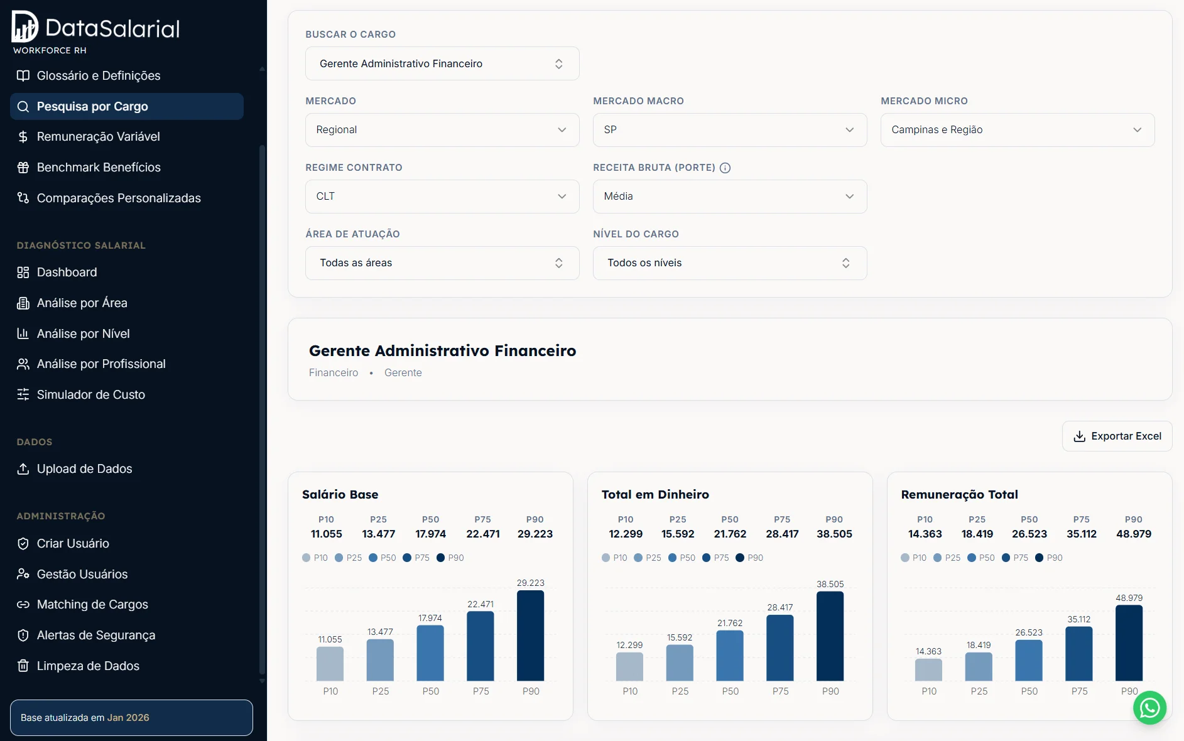Click the Benchmark Benefícios gift icon
Viewport: 1184px width, 741px height.
point(23,168)
